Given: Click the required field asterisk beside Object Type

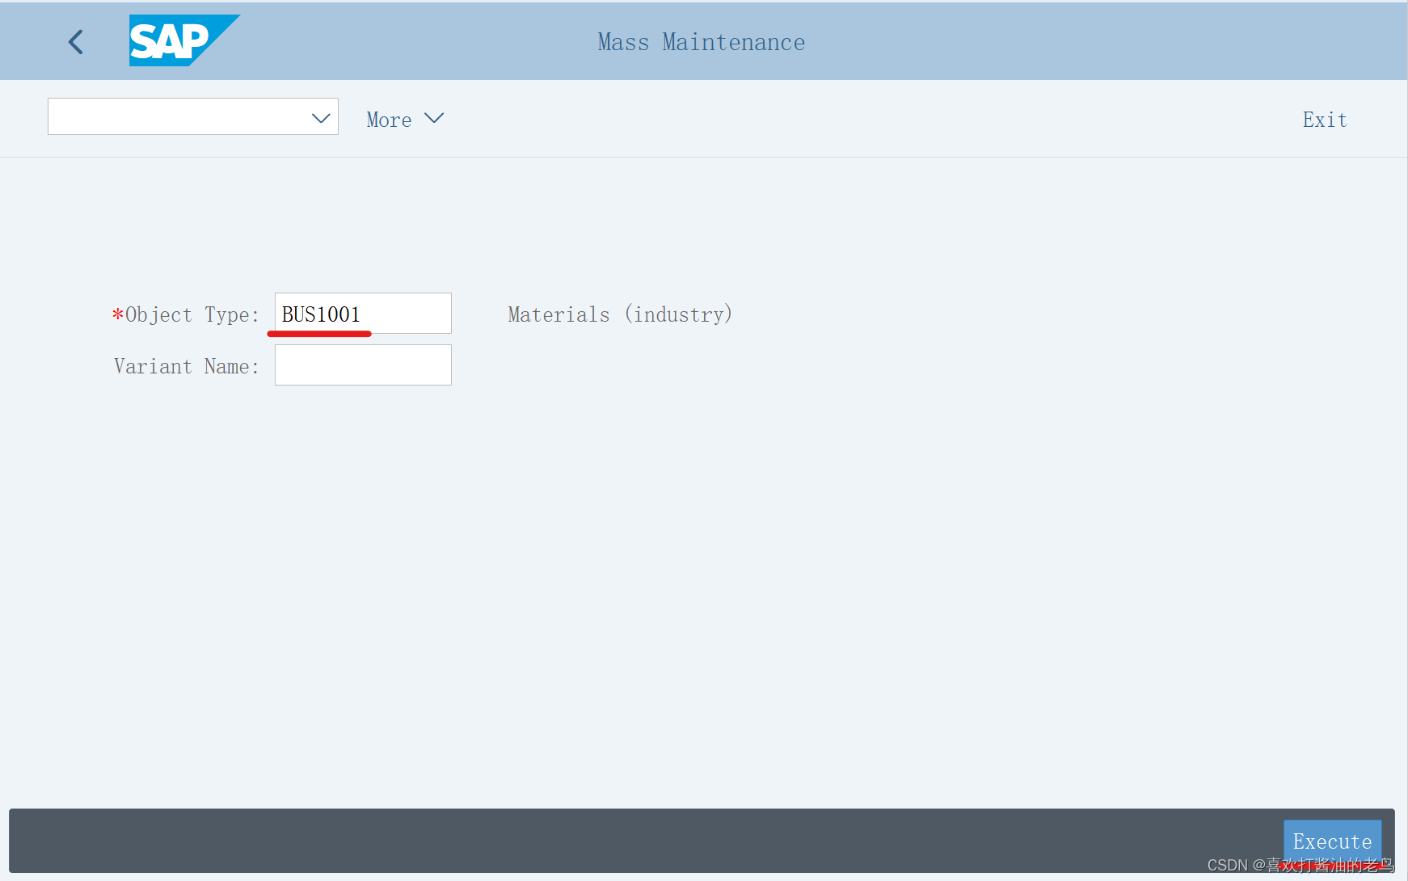Looking at the screenshot, I should tap(117, 314).
